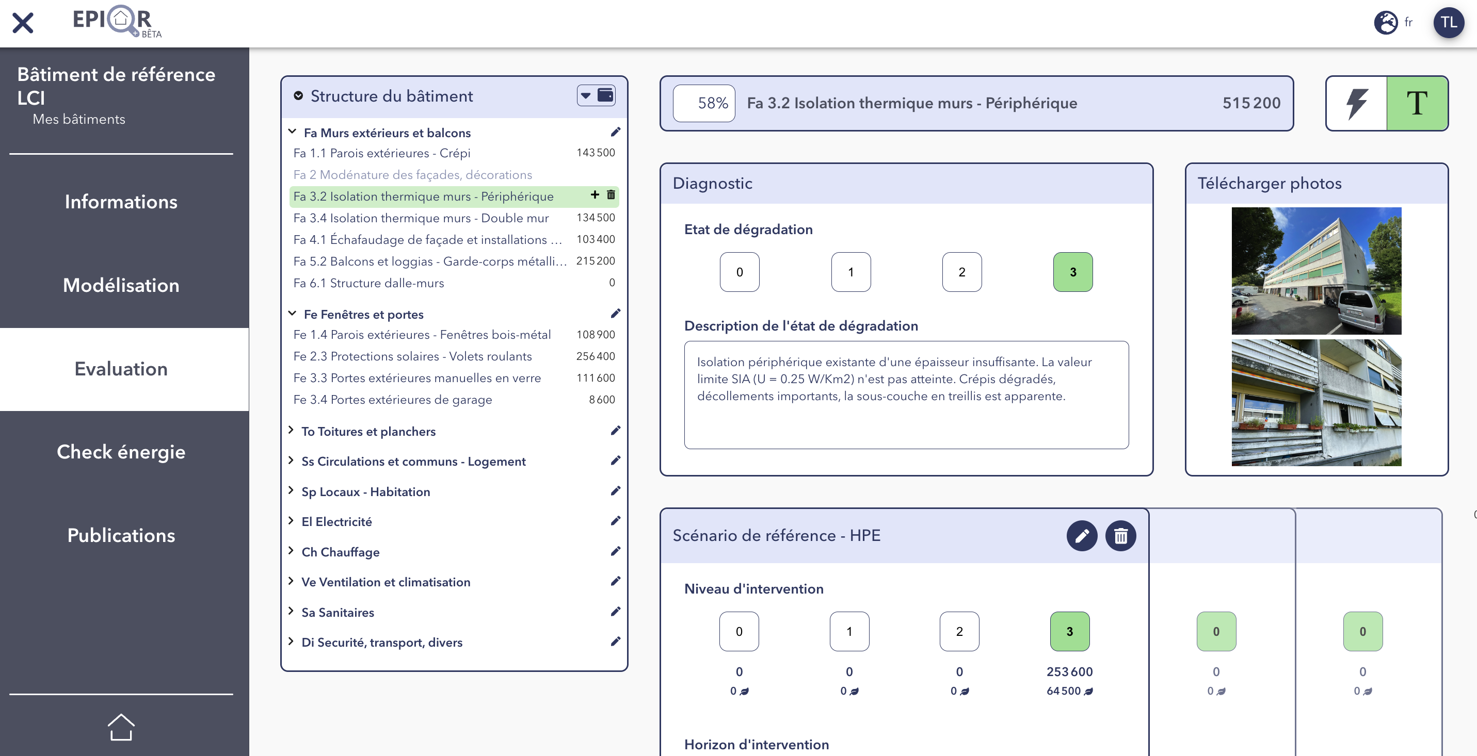Open the TL user avatar menu
Screen dimensions: 1477x756
tap(1448, 23)
